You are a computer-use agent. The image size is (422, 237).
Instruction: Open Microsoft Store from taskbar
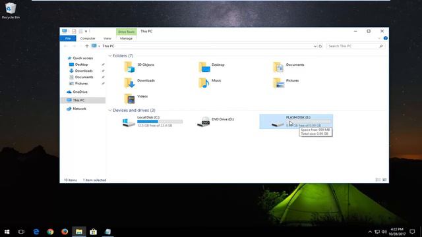tap(94, 232)
